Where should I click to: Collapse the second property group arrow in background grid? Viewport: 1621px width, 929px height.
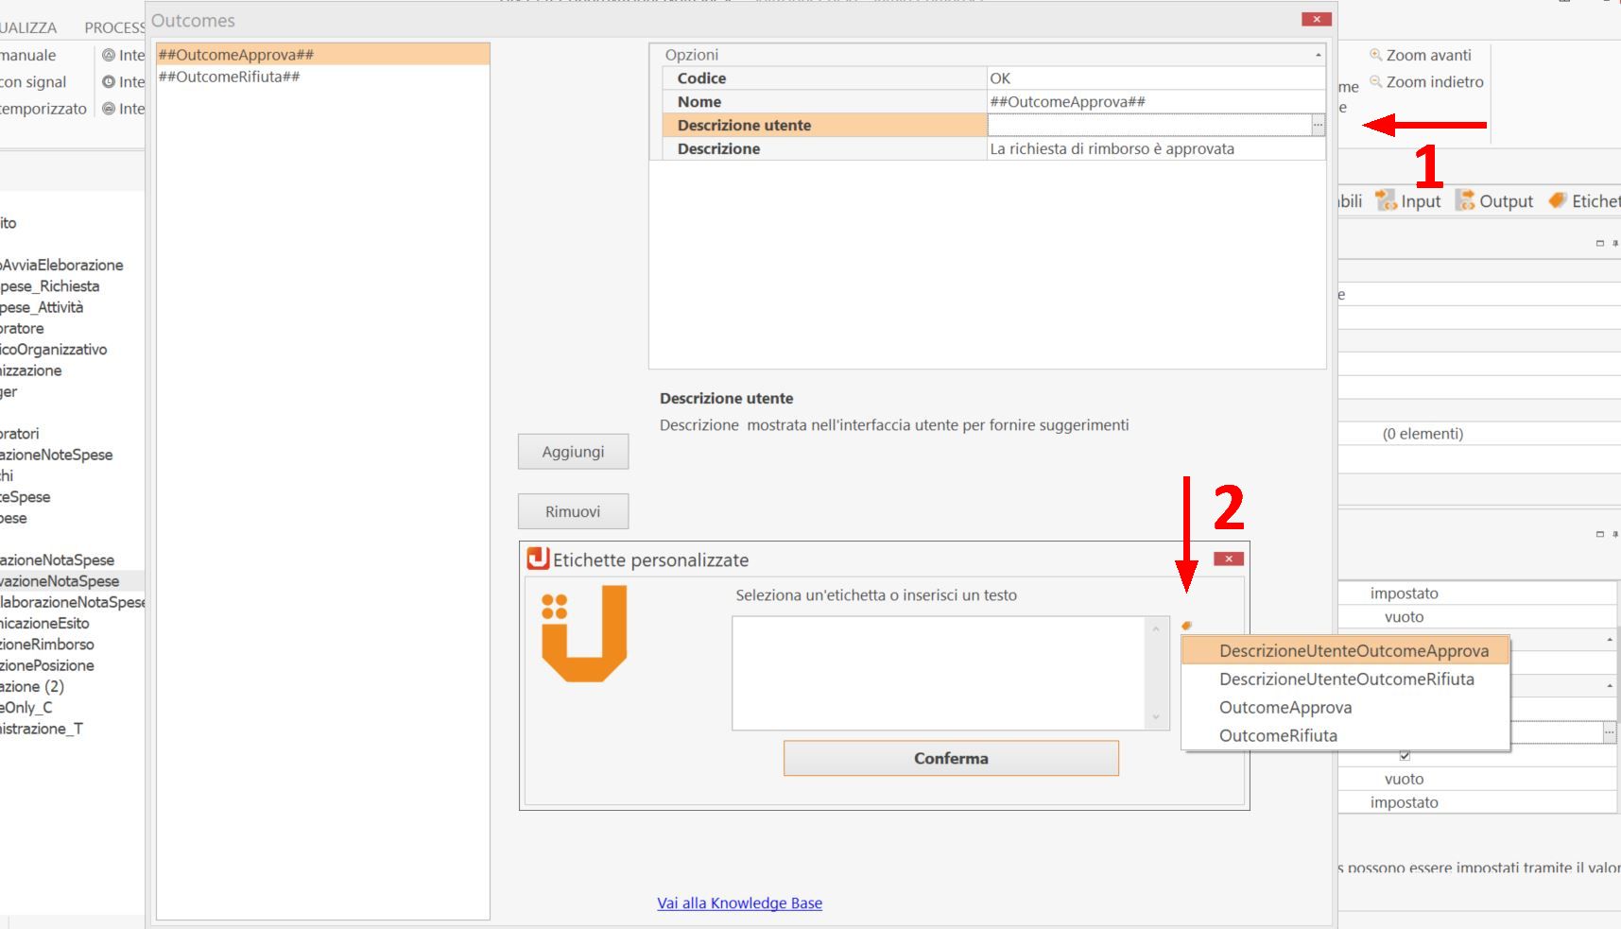[1610, 684]
